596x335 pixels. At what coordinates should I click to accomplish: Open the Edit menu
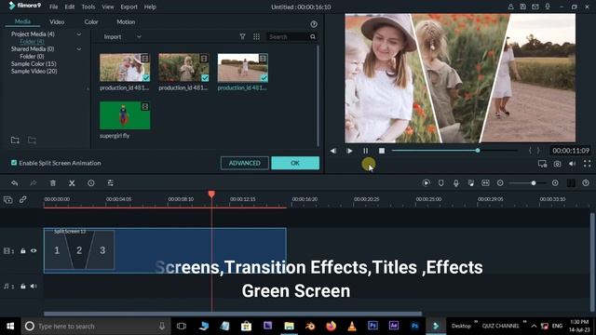click(x=70, y=7)
